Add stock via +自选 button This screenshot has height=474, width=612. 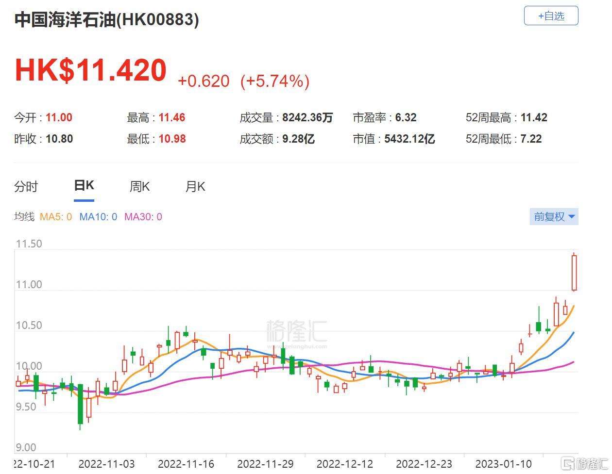click(x=551, y=16)
